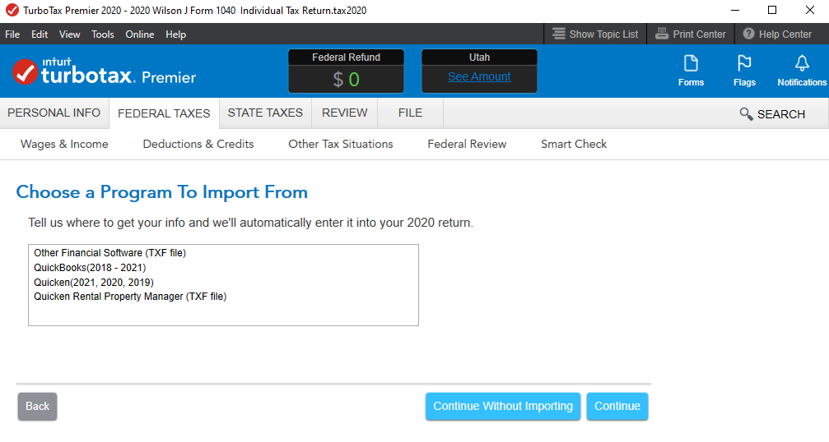Minimize the TurboTax window

735,10
